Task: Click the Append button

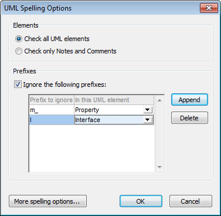Action: click(x=189, y=100)
